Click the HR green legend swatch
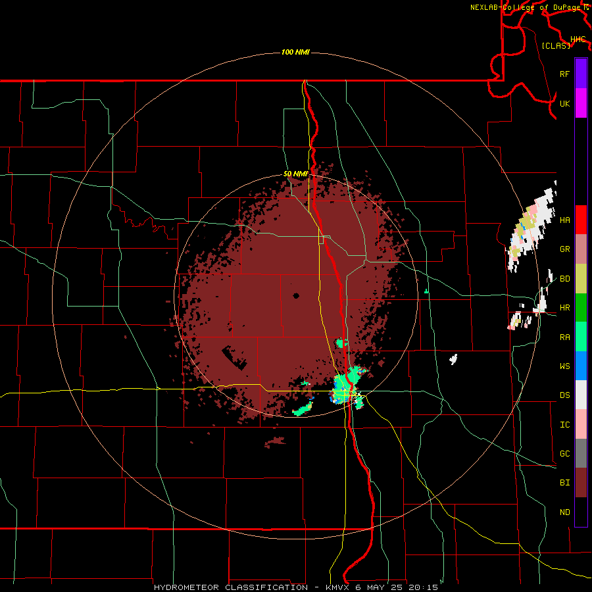Viewport: 592px width, 592px height. coord(581,308)
